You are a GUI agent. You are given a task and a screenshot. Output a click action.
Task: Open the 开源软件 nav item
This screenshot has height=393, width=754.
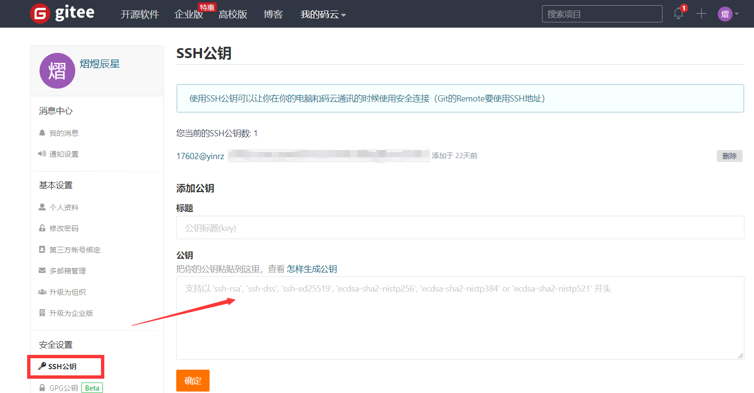140,15
